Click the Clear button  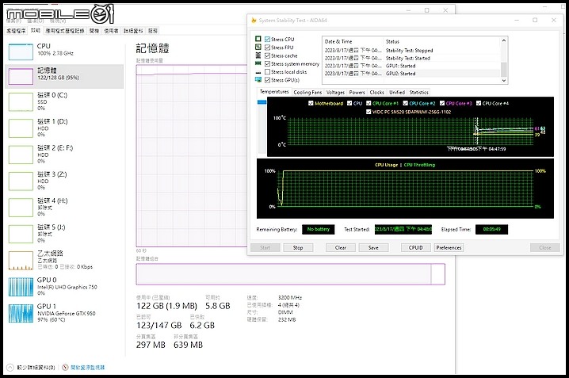tap(341, 248)
